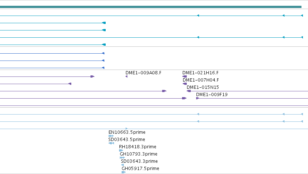Select the DME1-015N15 feature label

(x=203, y=87)
